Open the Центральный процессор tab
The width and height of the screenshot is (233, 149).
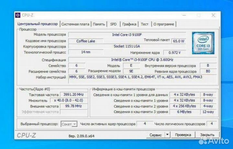pos(38,24)
